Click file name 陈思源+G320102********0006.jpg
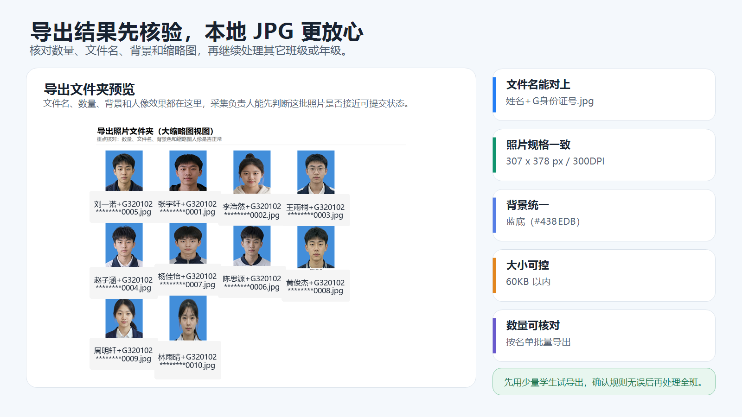 252,283
